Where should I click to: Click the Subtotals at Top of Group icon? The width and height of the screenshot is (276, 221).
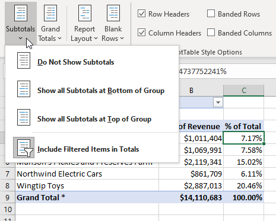(x=24, y=117)
